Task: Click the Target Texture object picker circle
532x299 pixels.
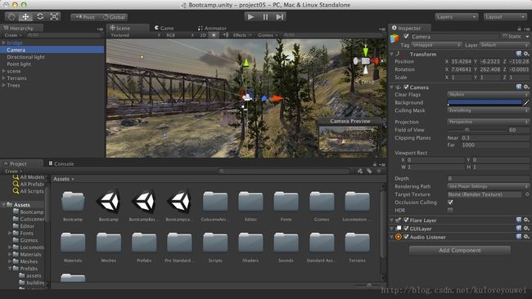Action: [527, 194]
